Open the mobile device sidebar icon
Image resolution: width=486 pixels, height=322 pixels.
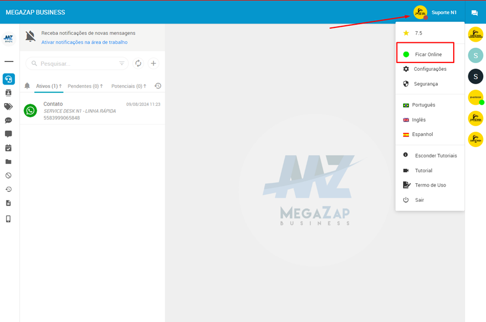click(x=8, y=219)
